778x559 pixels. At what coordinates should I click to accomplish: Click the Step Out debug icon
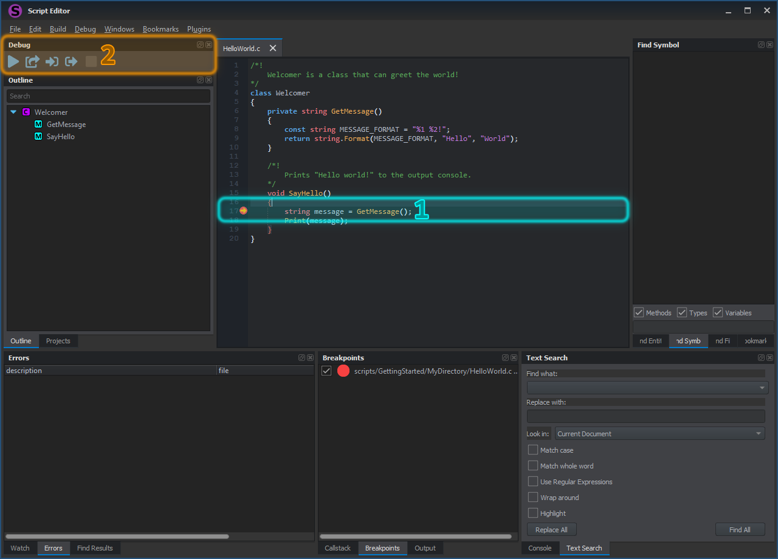coord(71,61)
